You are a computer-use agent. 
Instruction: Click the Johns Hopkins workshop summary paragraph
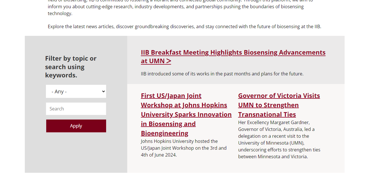pos(183,148)
